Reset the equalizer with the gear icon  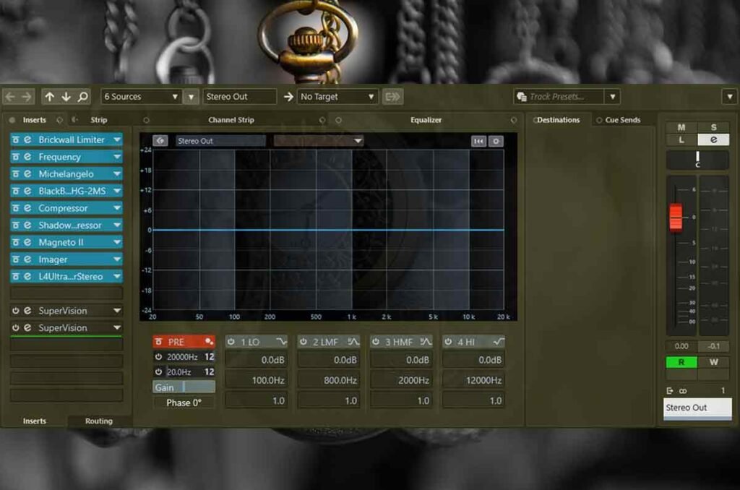coord(496,141)
